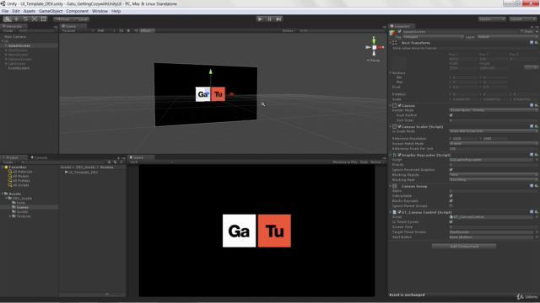Open the Layer dropdown in Inspector
540x303 pixels.
click(x=507, y=37)
